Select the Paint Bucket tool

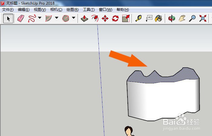point(158,18)
